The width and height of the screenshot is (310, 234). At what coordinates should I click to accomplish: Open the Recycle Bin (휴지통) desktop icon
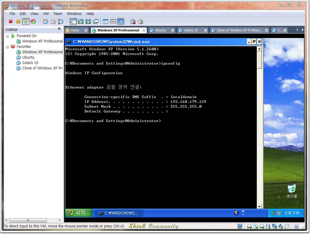pyautogui.click(x=292, y=191)
